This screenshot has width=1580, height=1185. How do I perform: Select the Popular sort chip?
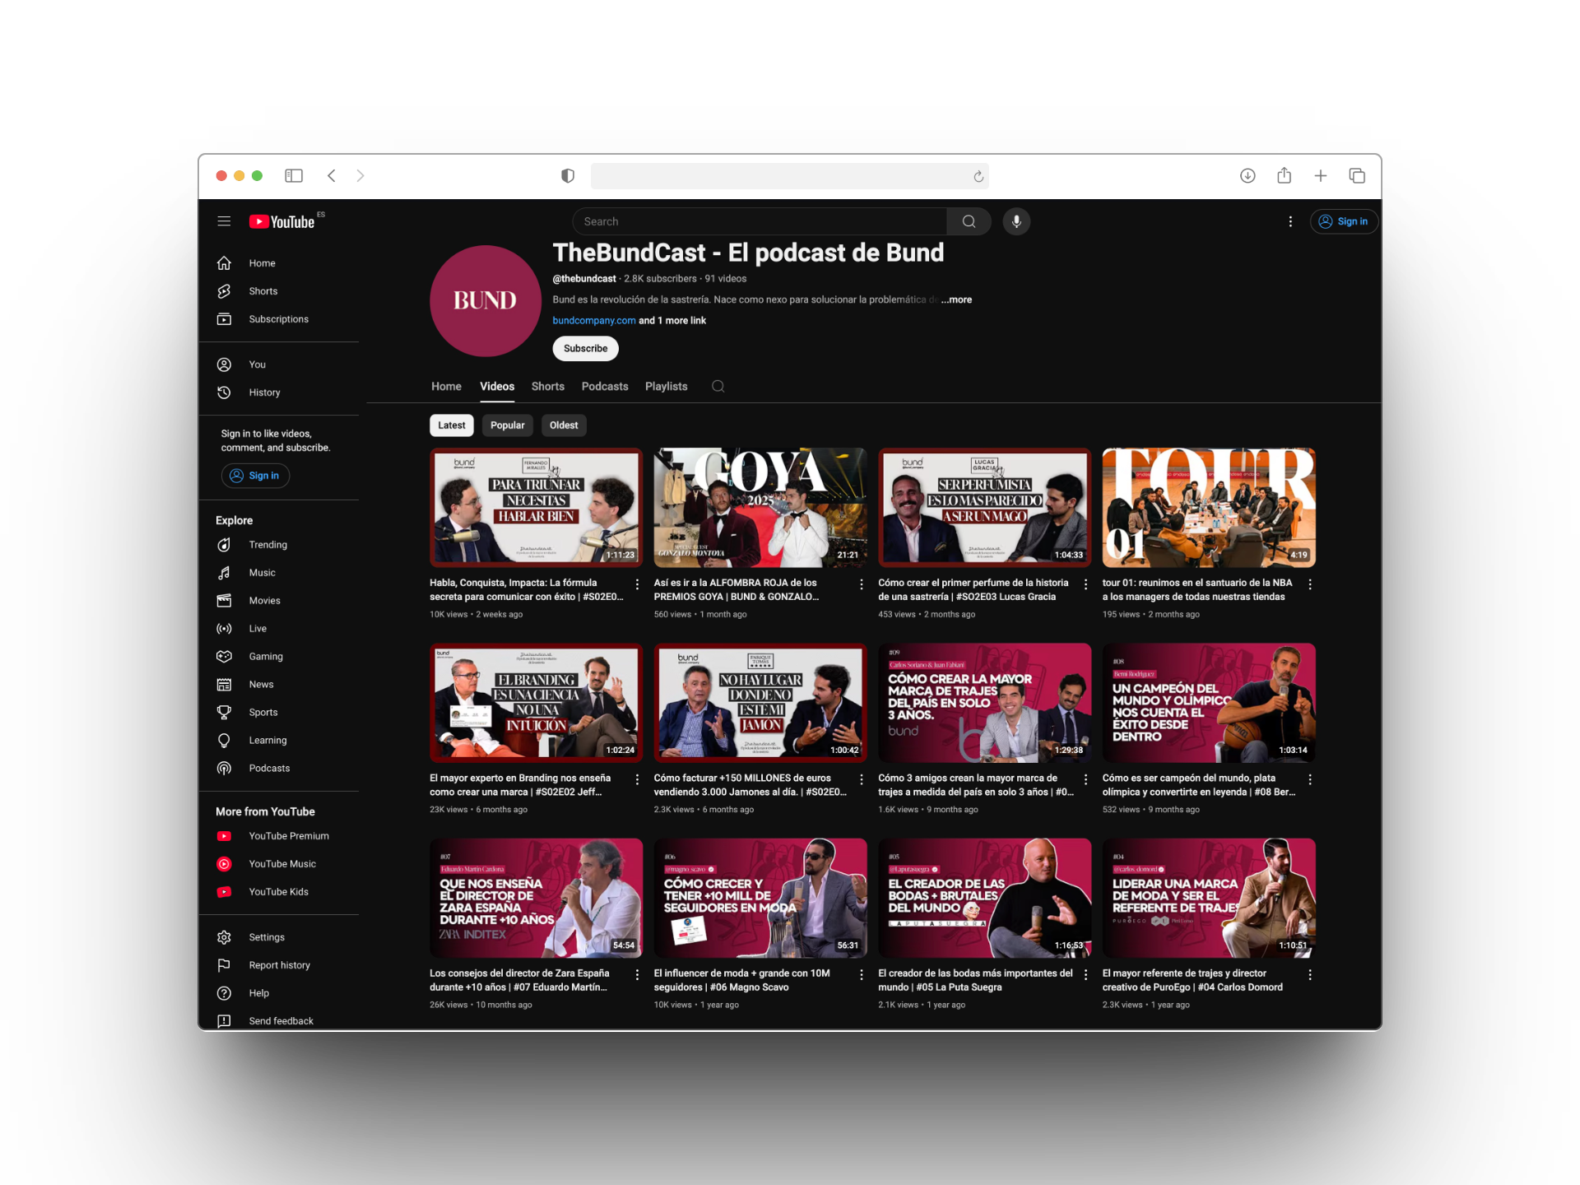coord(507,425)
